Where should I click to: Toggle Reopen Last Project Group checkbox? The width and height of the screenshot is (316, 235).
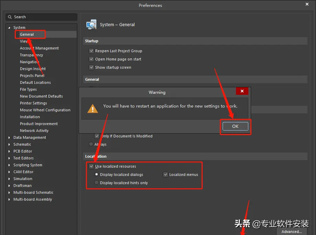[91, 51]
